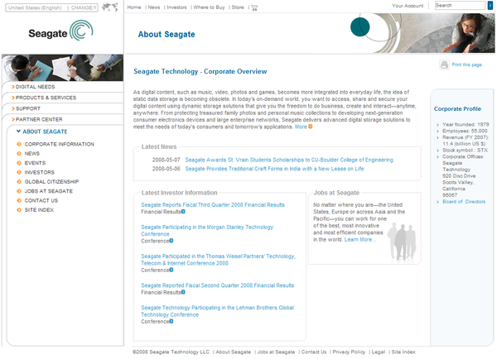Click the printer icon
The width and height of the screenshot is (497, 359).
[x=444, y=65]
